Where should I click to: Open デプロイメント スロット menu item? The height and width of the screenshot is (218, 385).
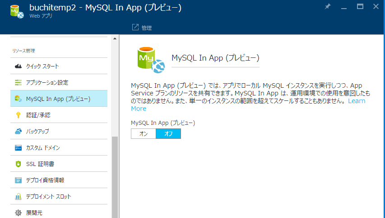point(59,196)
